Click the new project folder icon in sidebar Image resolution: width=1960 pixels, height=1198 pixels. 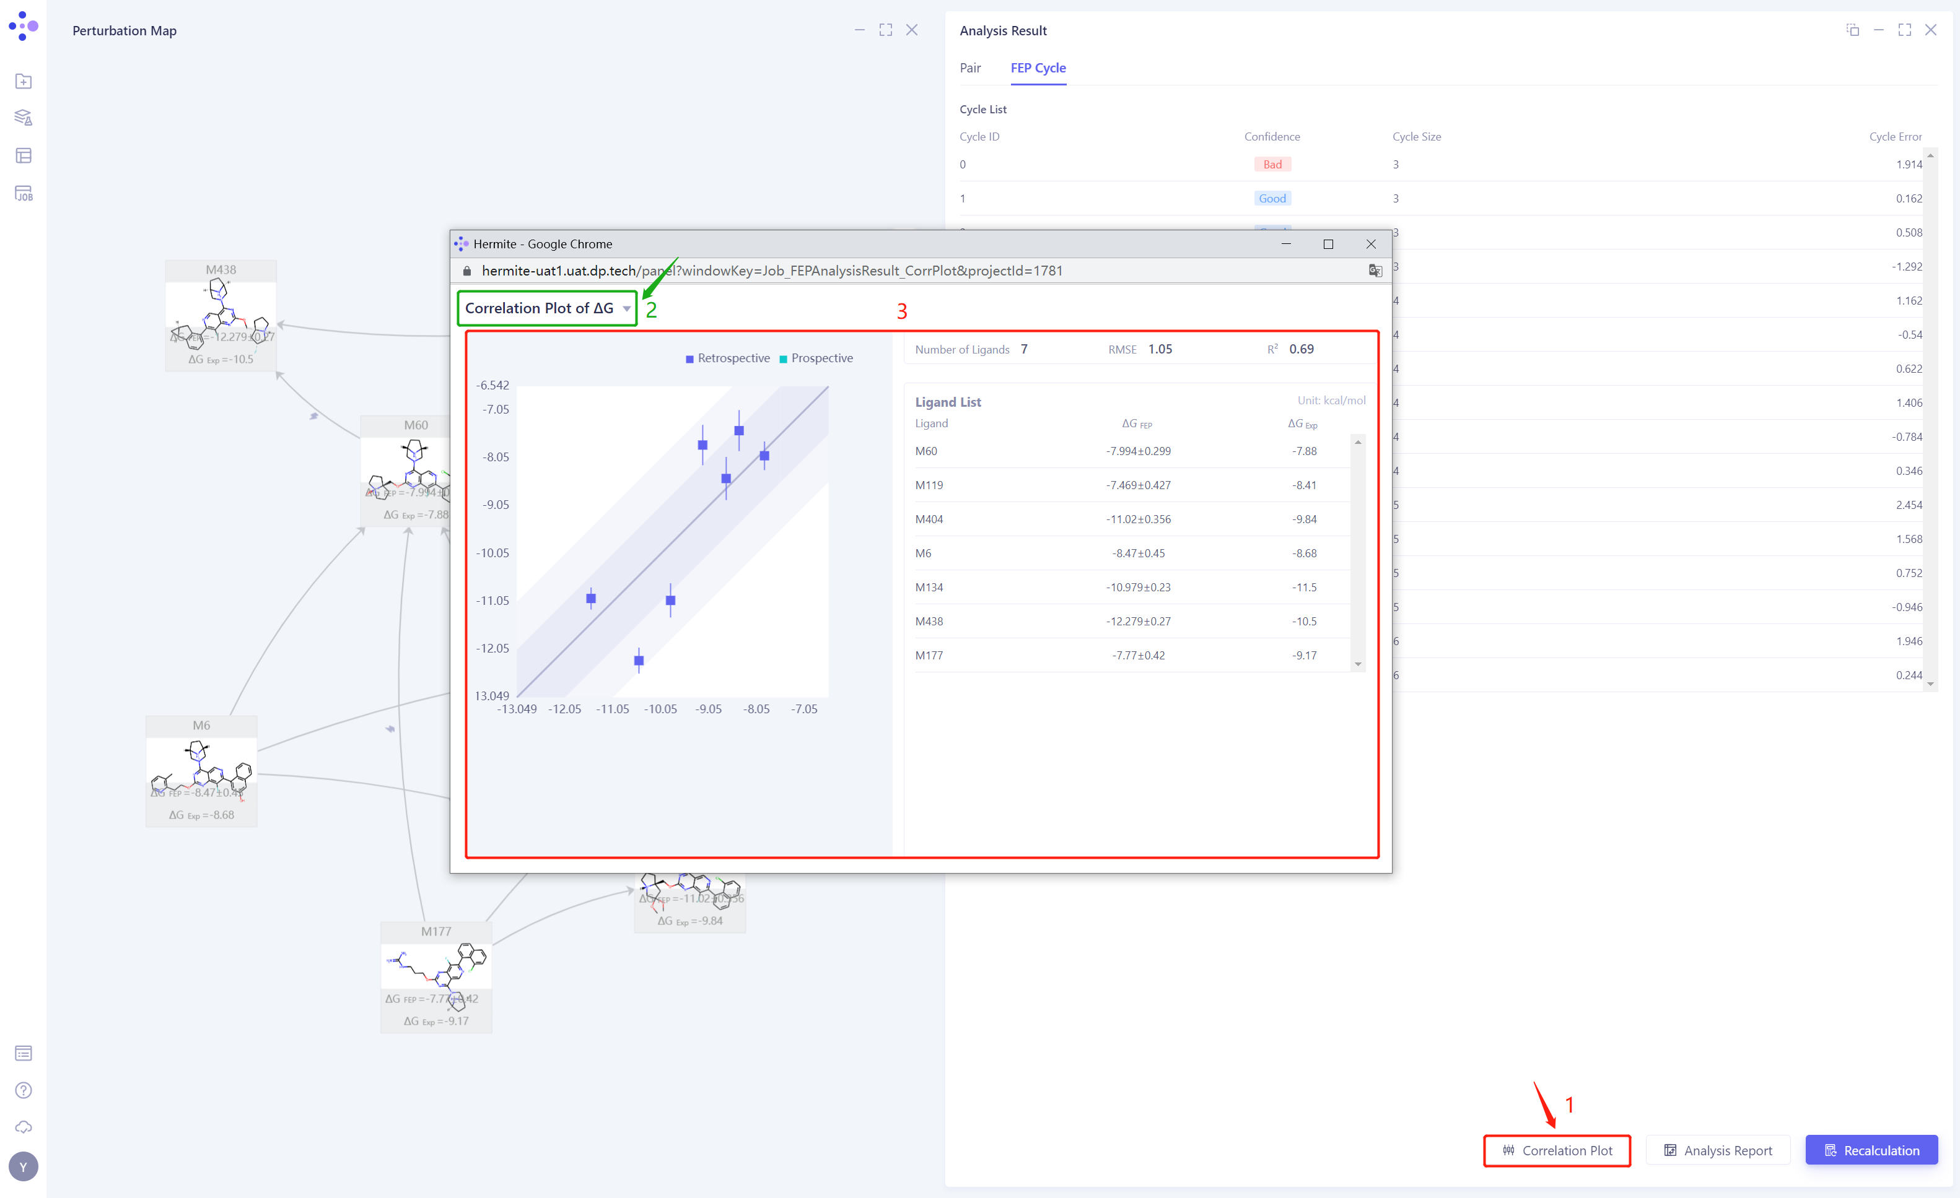23,80
